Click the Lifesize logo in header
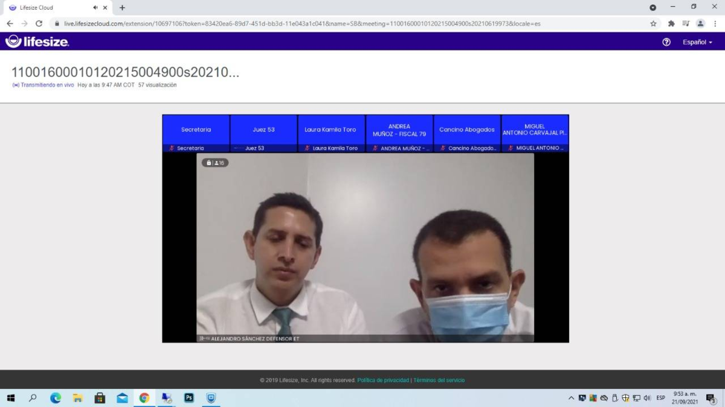The image size is (725, 407). tap(37, 42)
